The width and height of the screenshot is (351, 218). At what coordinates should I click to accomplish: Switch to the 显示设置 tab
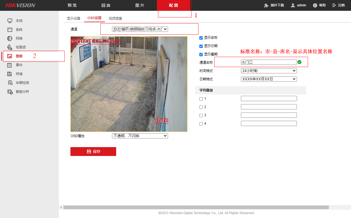point(73,19)
